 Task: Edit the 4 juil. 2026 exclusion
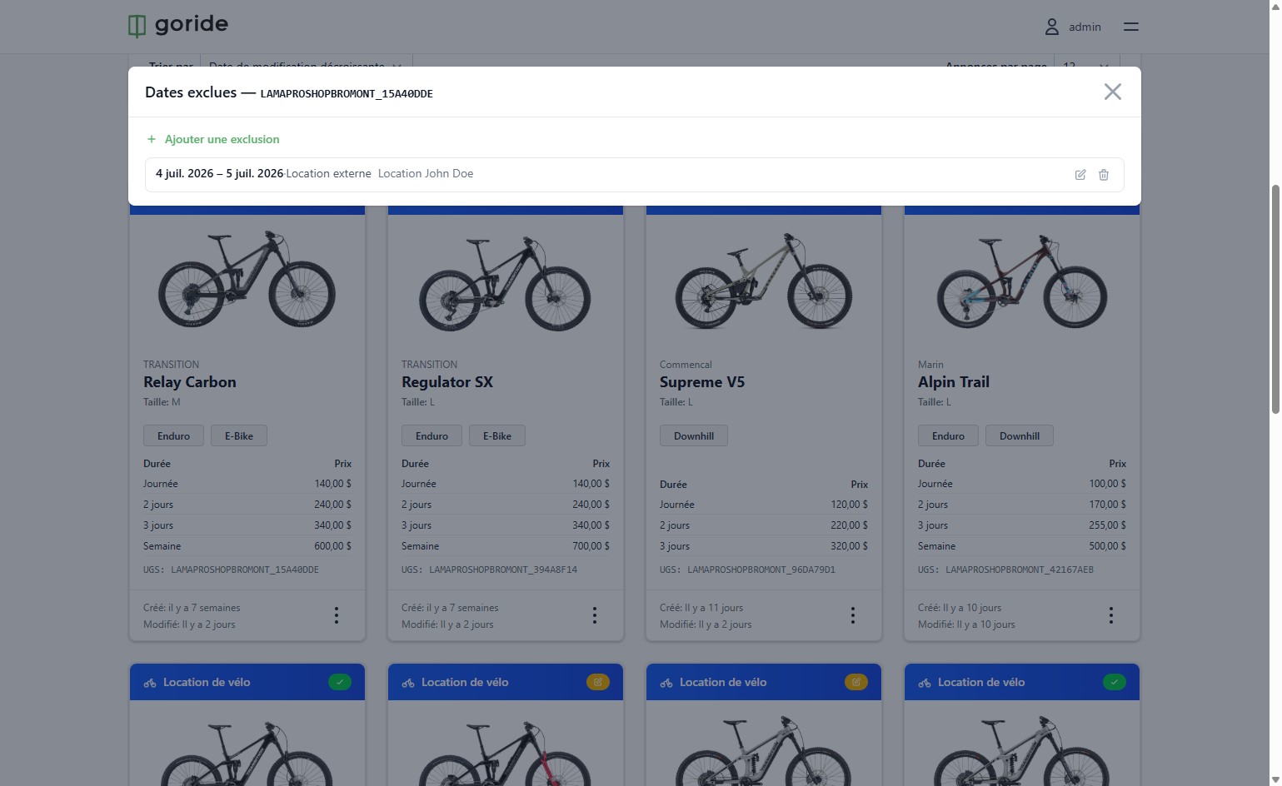click(x=1080, y=175)
